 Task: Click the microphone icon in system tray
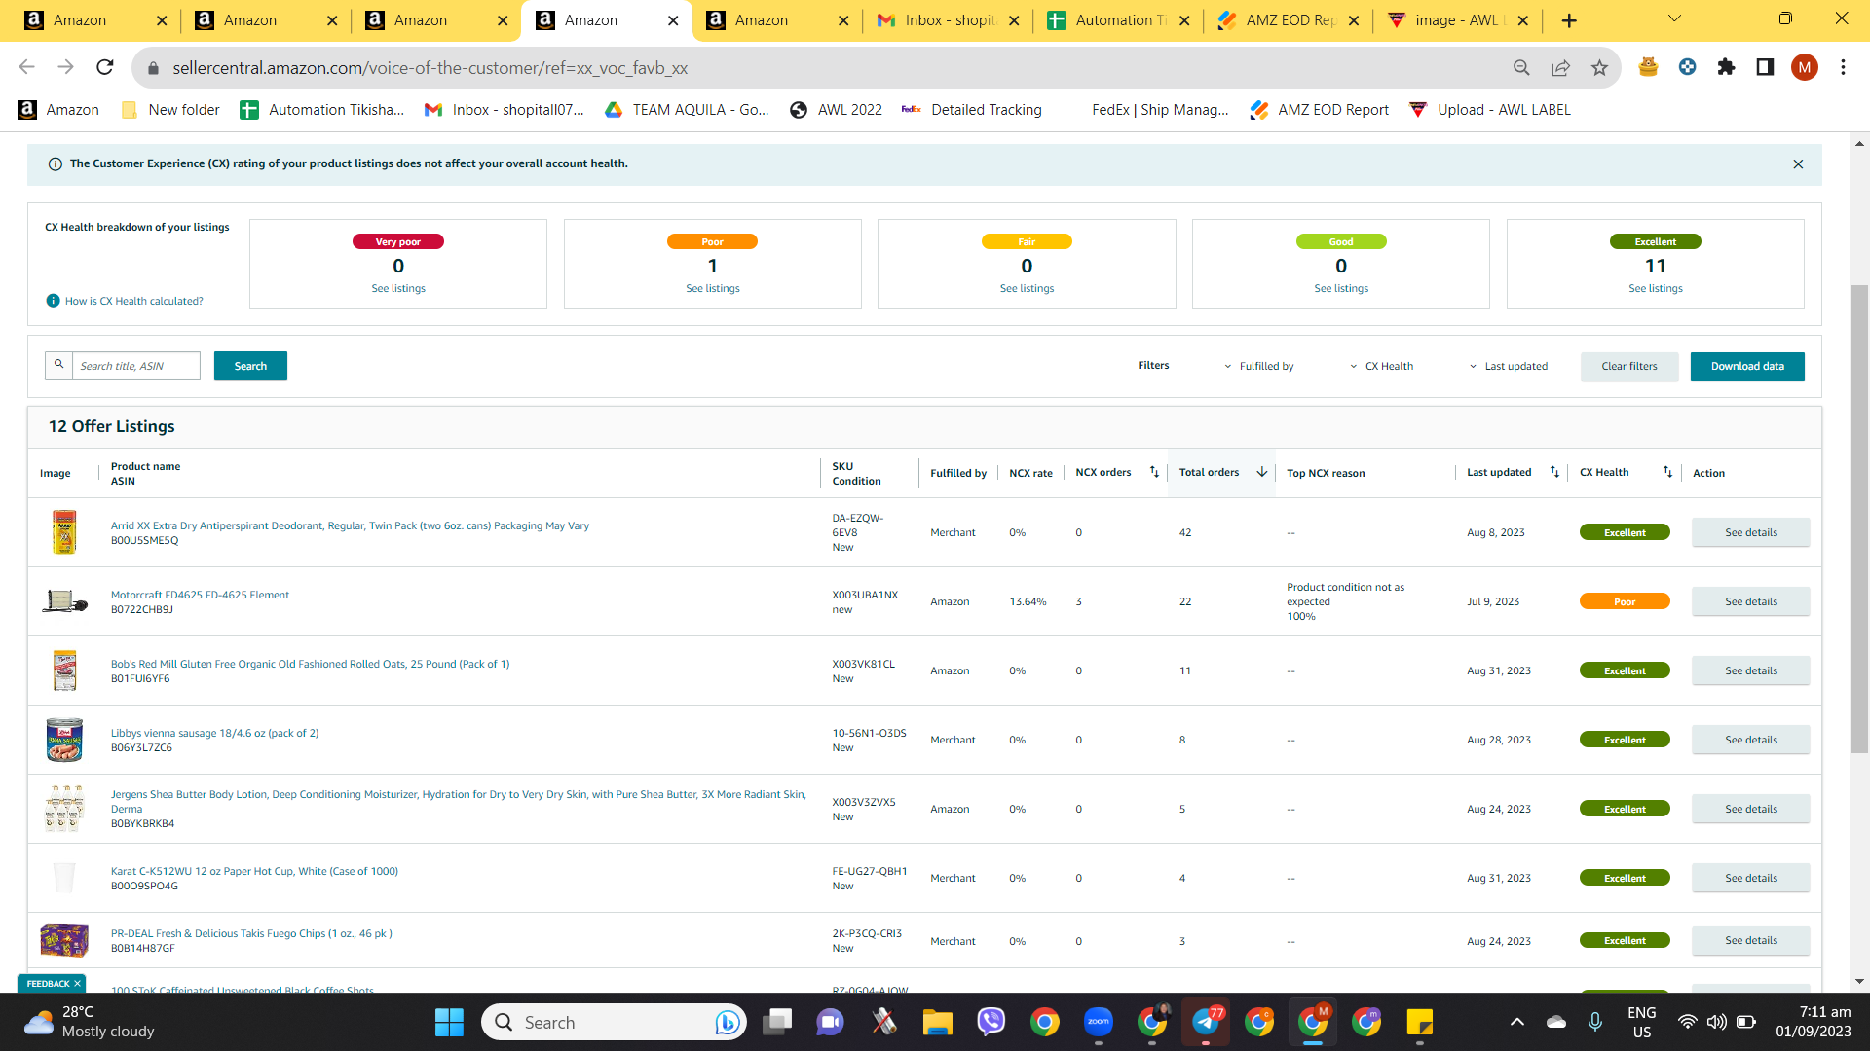(x=1594, y=1022)
